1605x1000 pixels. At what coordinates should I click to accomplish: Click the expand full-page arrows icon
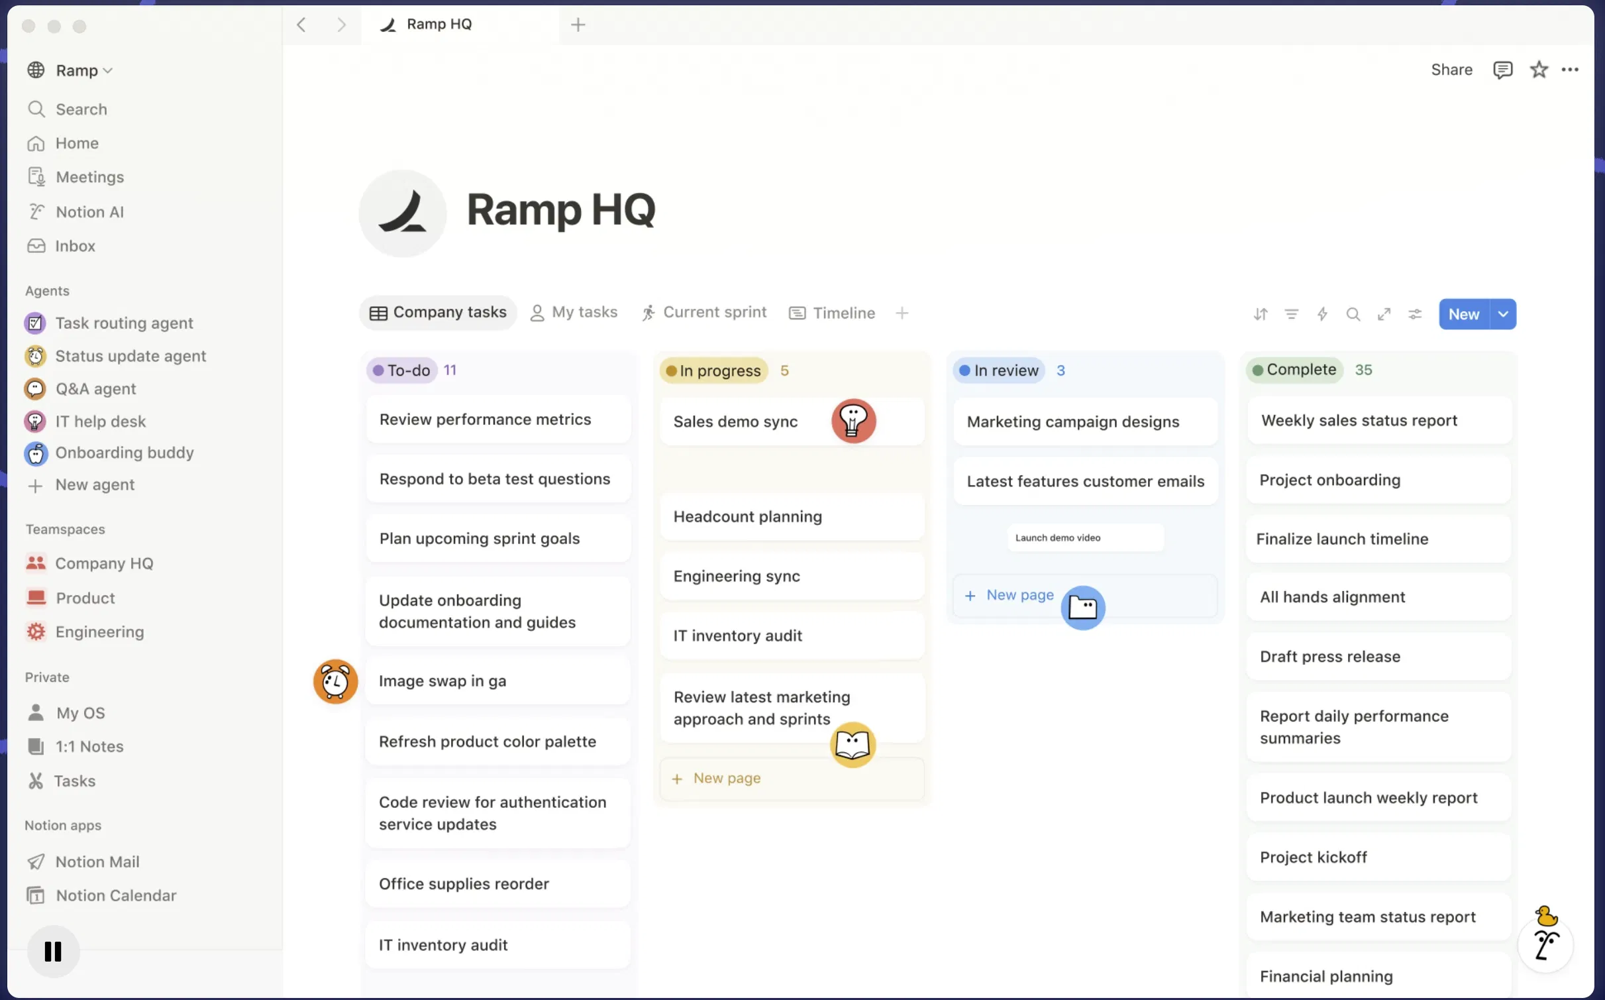pos(1384,314)
